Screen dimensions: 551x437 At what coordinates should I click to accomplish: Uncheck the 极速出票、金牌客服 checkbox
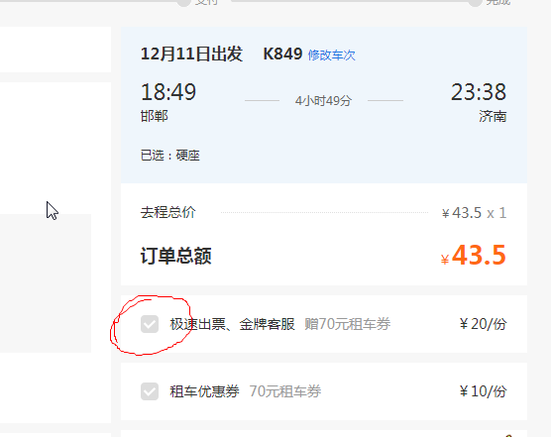150,323
